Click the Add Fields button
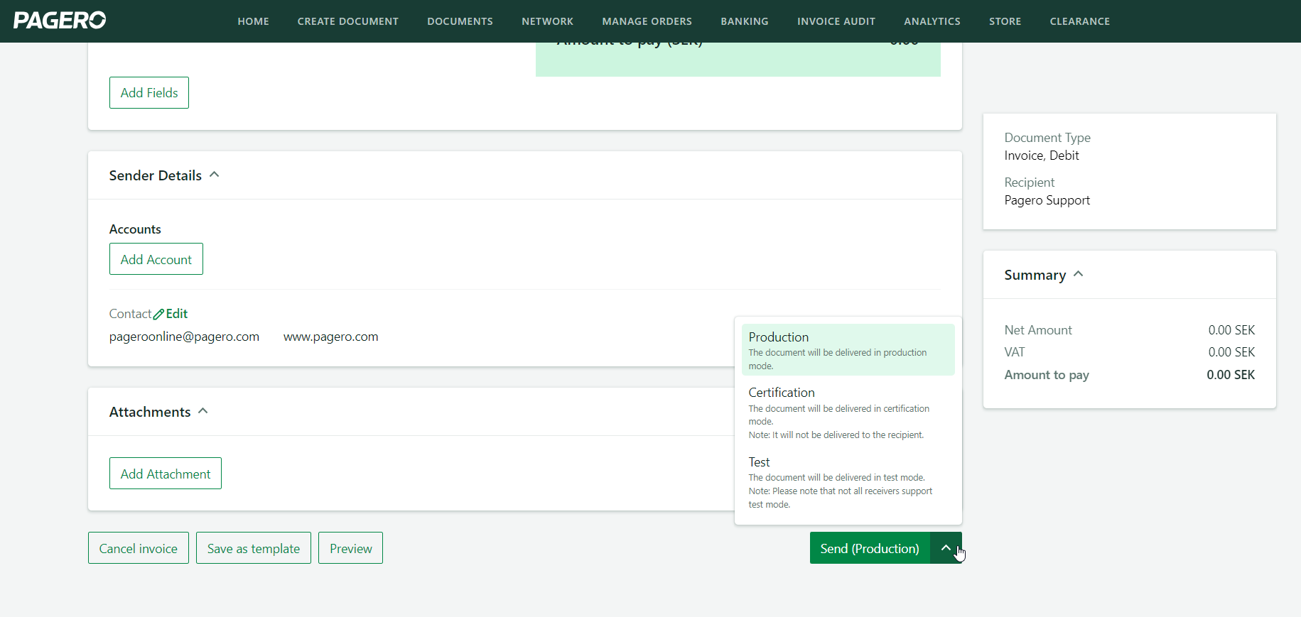This screenshot has width=1301, height=617. tap(149, 93)
